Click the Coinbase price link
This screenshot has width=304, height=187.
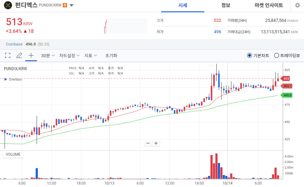(14, 44)
